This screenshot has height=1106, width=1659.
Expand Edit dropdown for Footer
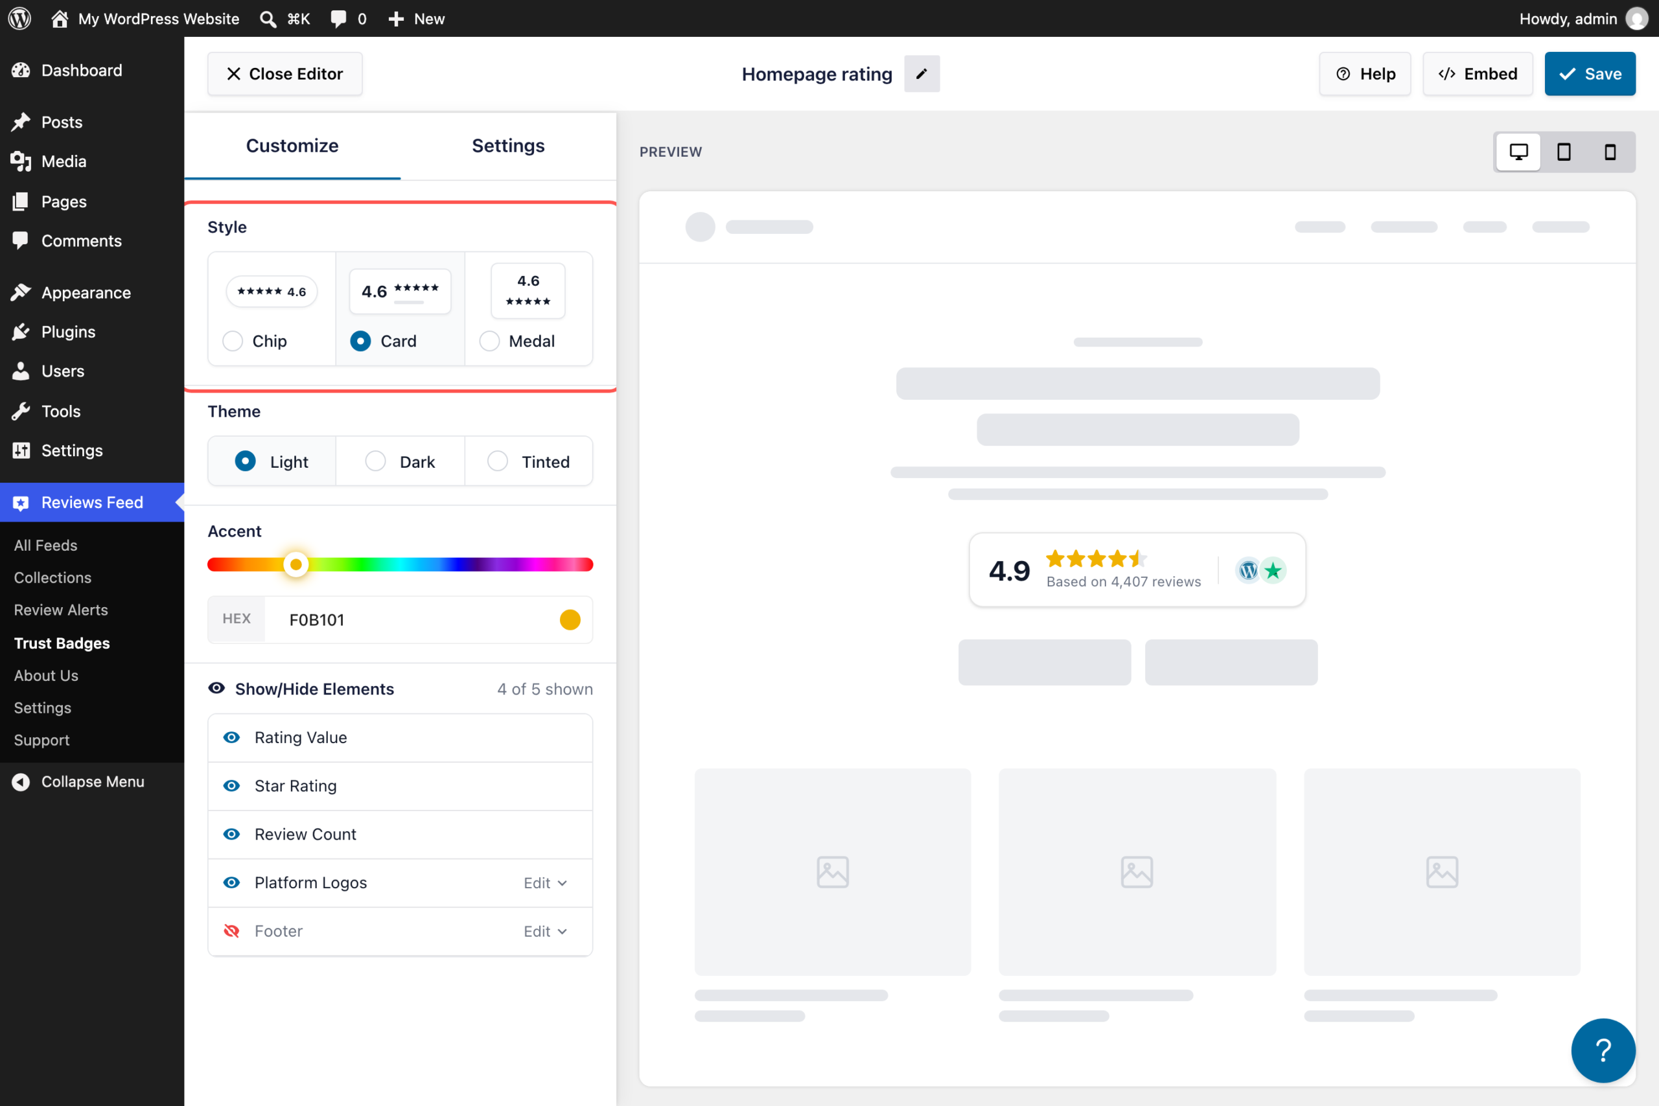[545, 931]
